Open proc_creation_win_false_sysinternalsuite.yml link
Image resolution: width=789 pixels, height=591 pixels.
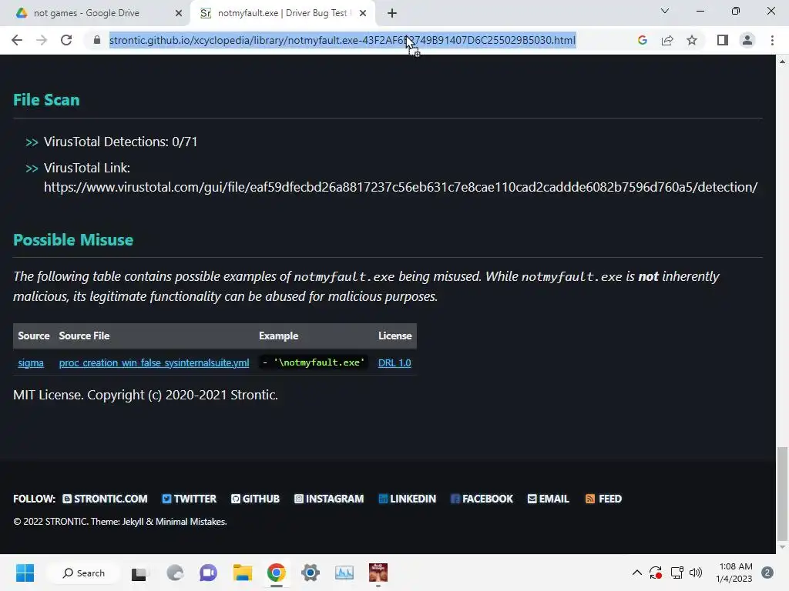[154, 363]
